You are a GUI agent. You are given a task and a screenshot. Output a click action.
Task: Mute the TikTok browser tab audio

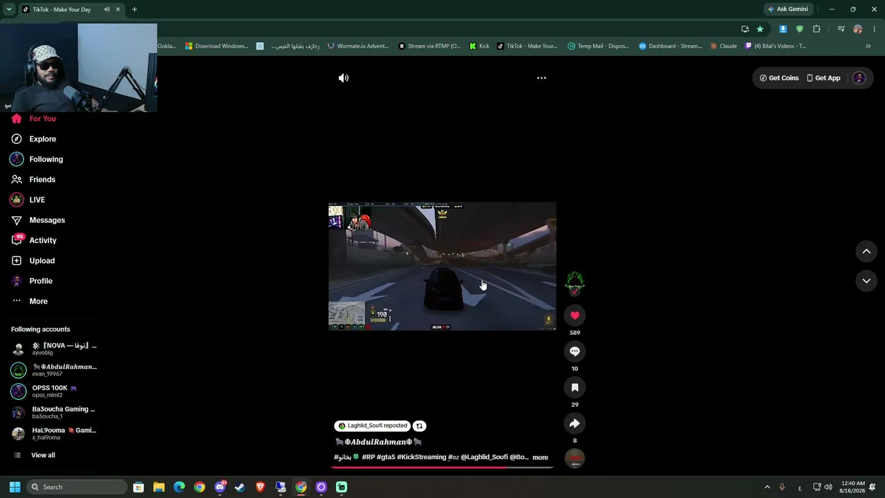pos(106,10)
